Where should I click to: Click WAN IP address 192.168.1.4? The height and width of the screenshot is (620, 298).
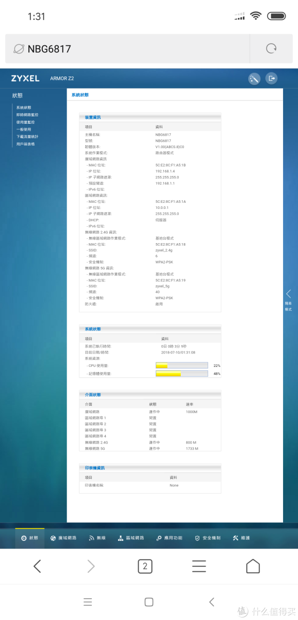(x=165, y=171)
